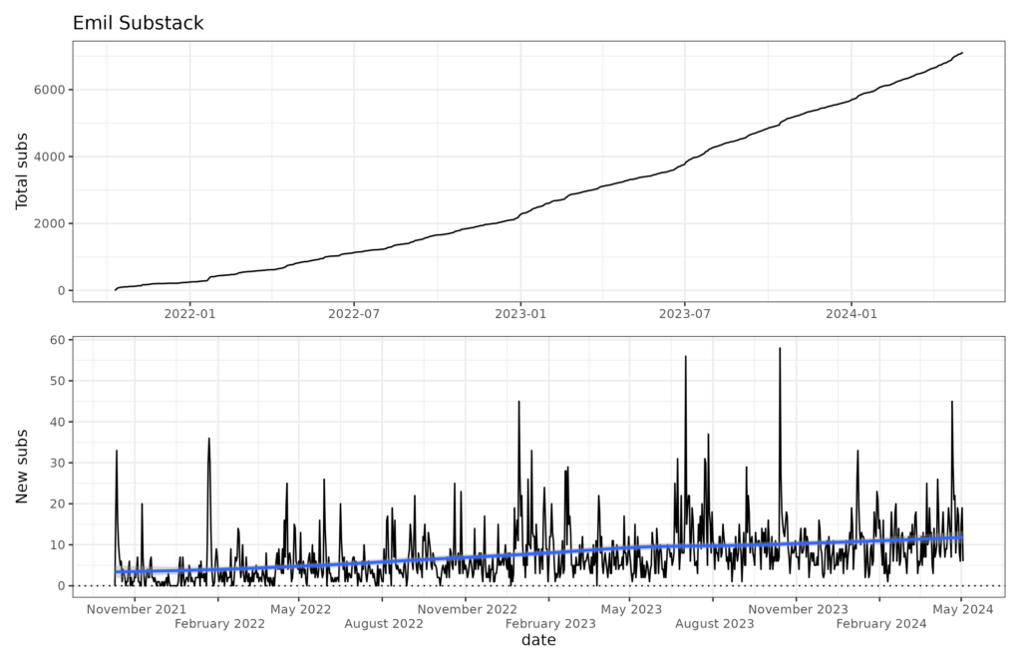Image resolution: width=1021 pixels, height=664 pixels.
Task: Click the 'November 2023' axis label
Action: point(798,609)
